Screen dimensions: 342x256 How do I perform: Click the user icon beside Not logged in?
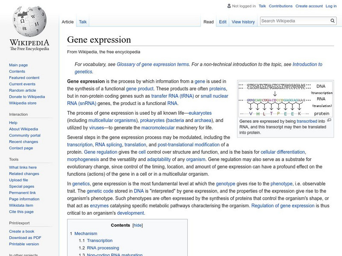229,6
